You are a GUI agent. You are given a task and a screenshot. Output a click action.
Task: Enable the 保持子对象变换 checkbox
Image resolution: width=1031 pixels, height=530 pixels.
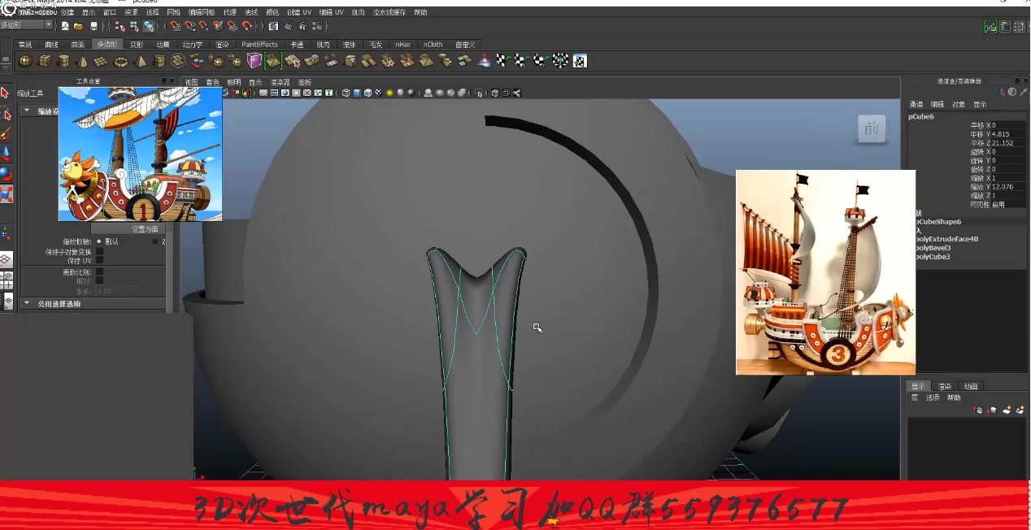tap(99, 252)
